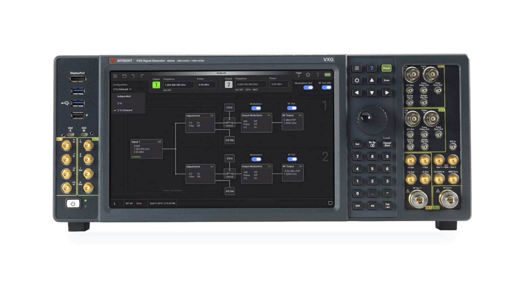This screenshot has height=295, width=524.
Task: Click the green hardware Preset key
Action: click(x=386, y=68)
